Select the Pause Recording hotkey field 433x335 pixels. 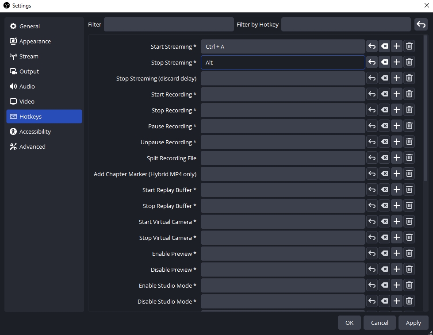point(283,126)
